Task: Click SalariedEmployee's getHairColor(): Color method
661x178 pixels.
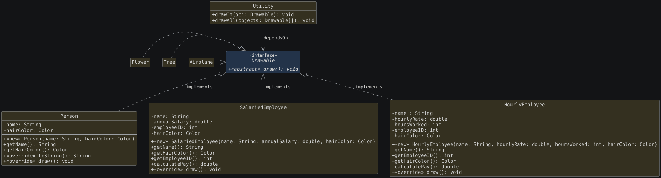Action: [x=183, y=153]
